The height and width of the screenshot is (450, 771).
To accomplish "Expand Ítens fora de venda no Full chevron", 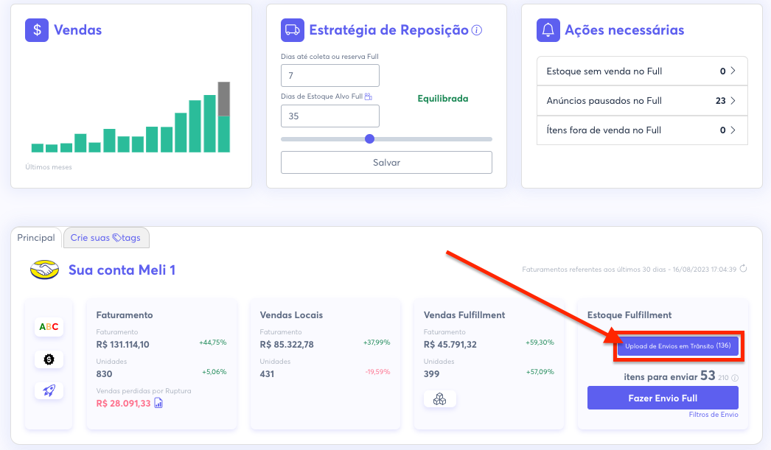I will [x=733, y=130].
